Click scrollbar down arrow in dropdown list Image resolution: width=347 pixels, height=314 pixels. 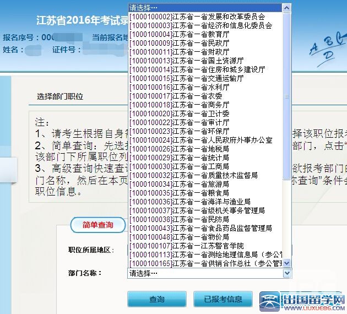(x=286, y=263)
